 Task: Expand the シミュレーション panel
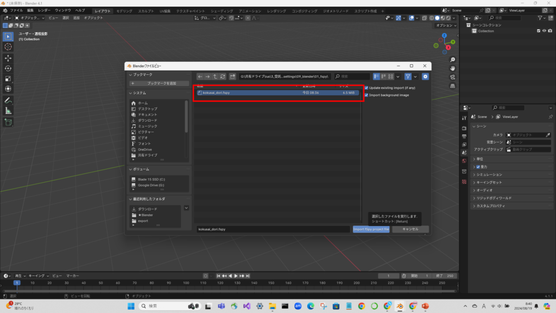474,174
